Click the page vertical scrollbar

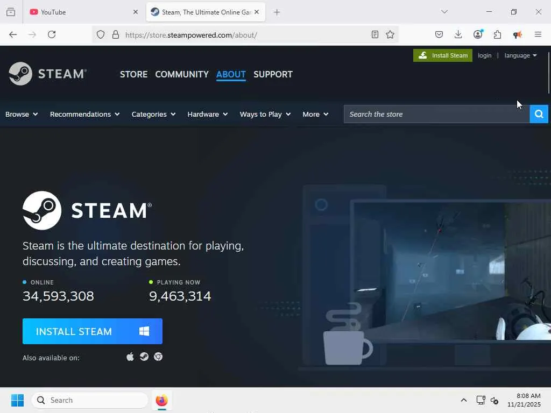click(x=548, y=73)
